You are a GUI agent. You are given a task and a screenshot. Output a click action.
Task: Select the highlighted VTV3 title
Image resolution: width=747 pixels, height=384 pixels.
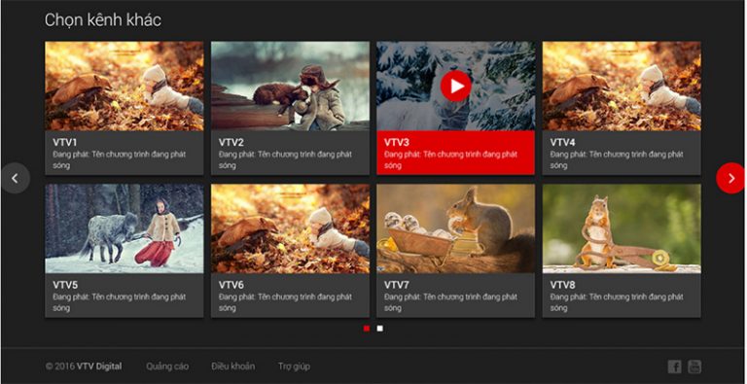397,143
